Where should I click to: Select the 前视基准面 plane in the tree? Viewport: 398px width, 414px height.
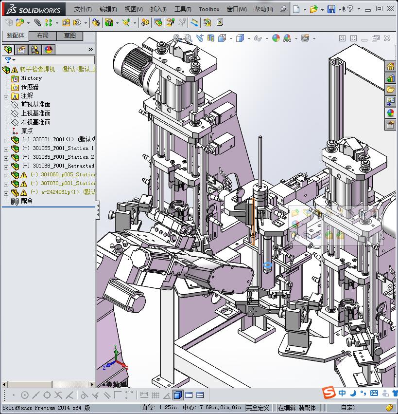(35, 105)
